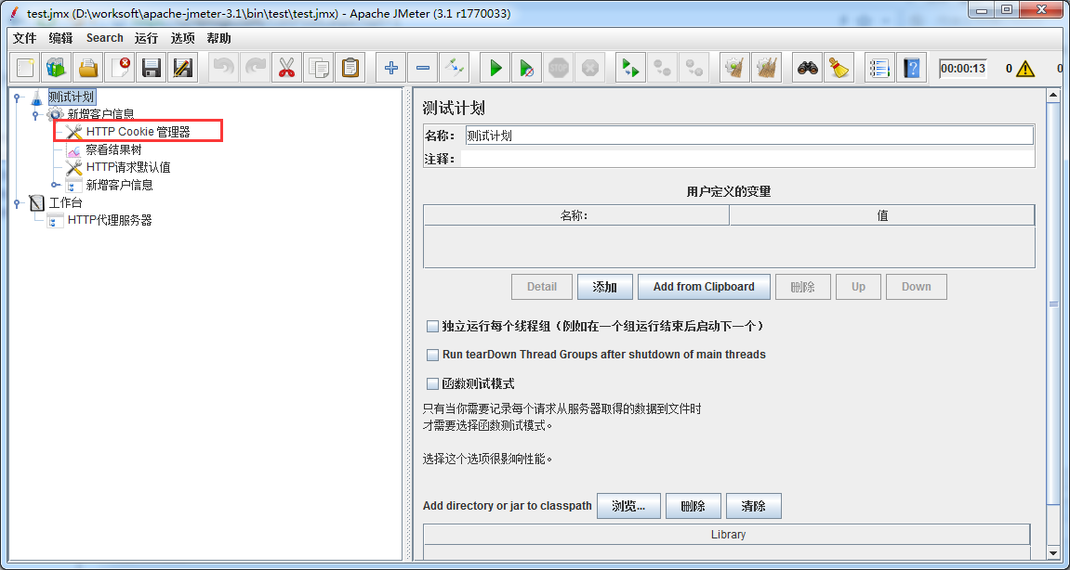Screen dimensions: 1070x570
Task: Click Add from Clipboard button
Action: (704, 287)
